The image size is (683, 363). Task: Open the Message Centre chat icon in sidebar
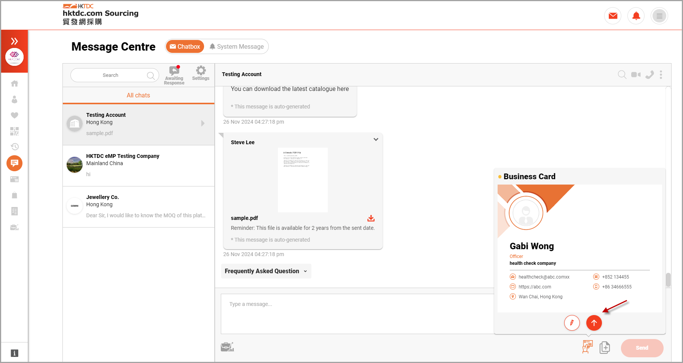[x=14, y=163]
